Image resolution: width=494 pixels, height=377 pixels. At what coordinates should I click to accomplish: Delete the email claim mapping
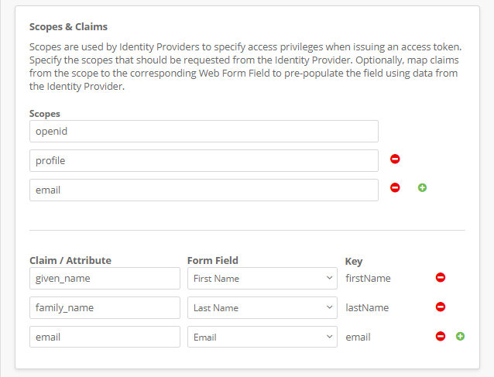tap(441, 337)
